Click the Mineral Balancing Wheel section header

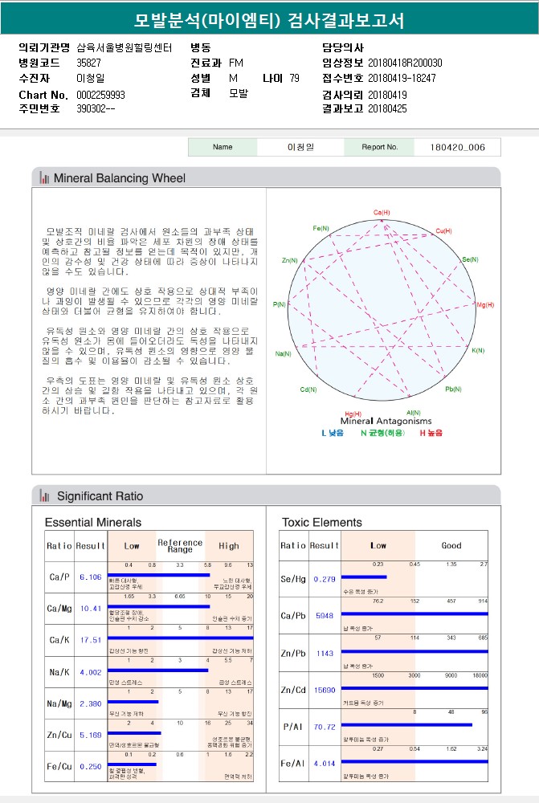click(266, 177)
